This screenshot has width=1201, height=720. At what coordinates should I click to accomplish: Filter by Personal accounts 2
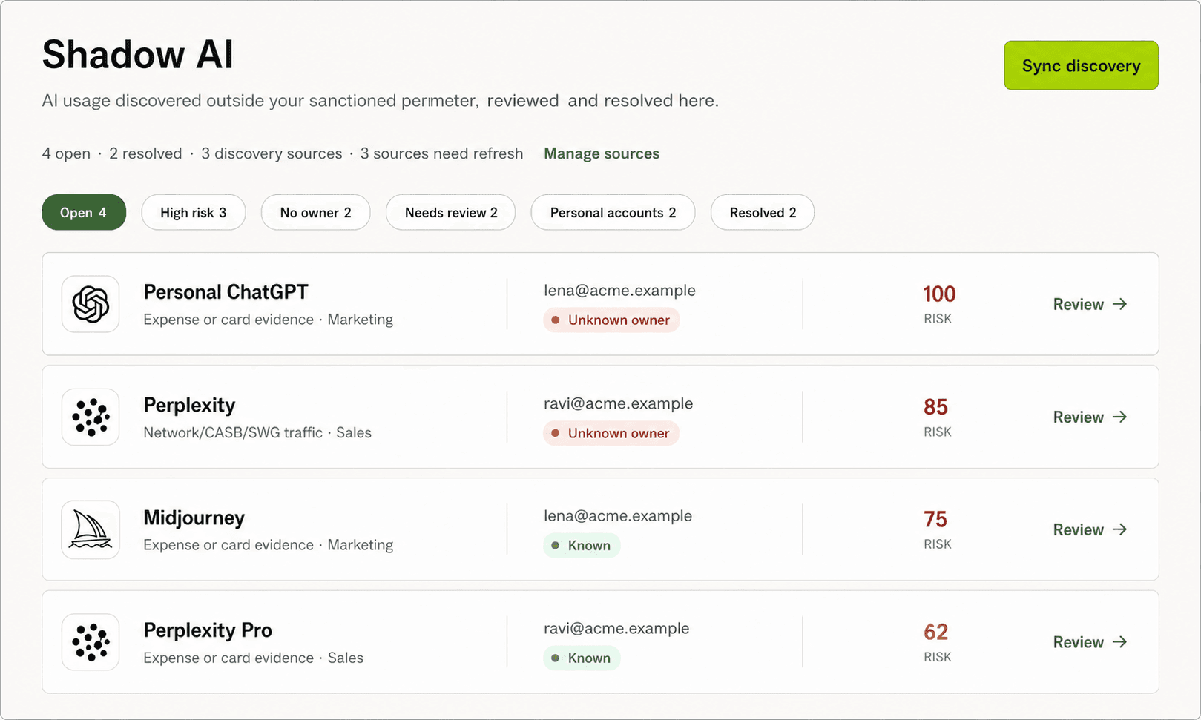click(613, 212)
